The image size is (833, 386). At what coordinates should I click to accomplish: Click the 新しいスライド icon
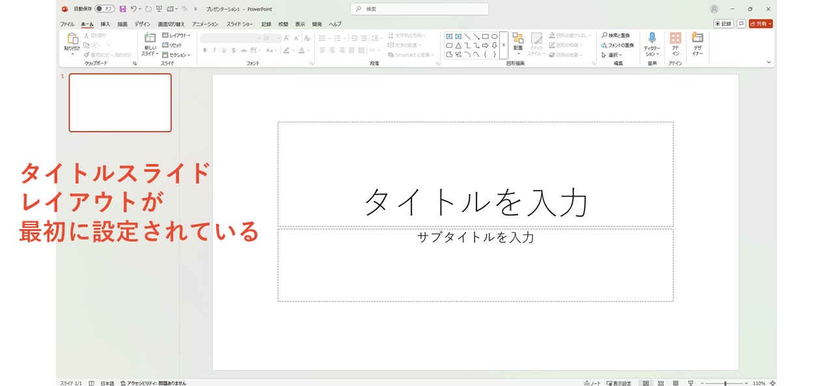[150, 38]
